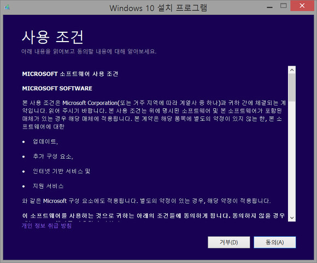
Task: Click the bullet item 추가 구성 요소,
Action: click(x=53, y=156)
